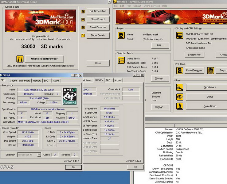Click the notepad icon beside Edit Description

pyautogui.click(x=83, y=11)
